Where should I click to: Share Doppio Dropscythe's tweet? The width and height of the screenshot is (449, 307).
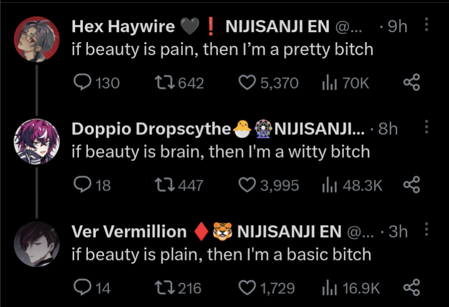coord(411,185)
